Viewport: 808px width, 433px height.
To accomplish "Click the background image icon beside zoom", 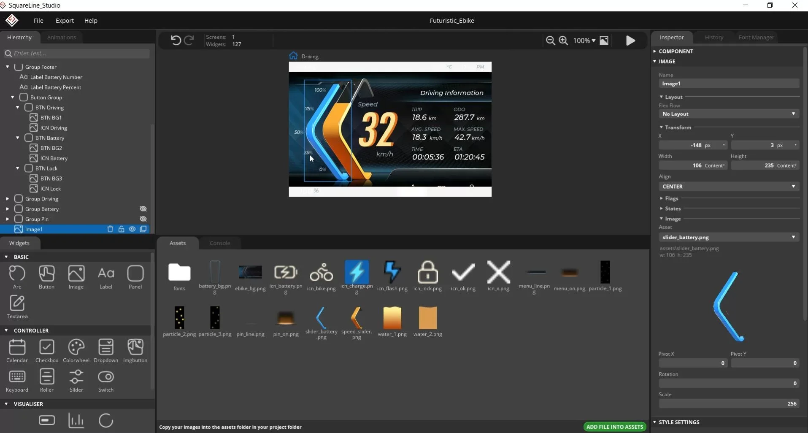I will coord(604,41).
